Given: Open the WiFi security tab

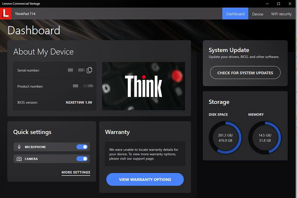Looking at the screenshot, I should [281, 14].
